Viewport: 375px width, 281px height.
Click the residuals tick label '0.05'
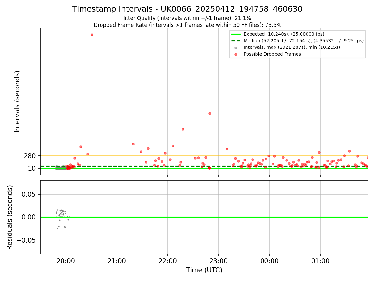(x=29, y=194)
